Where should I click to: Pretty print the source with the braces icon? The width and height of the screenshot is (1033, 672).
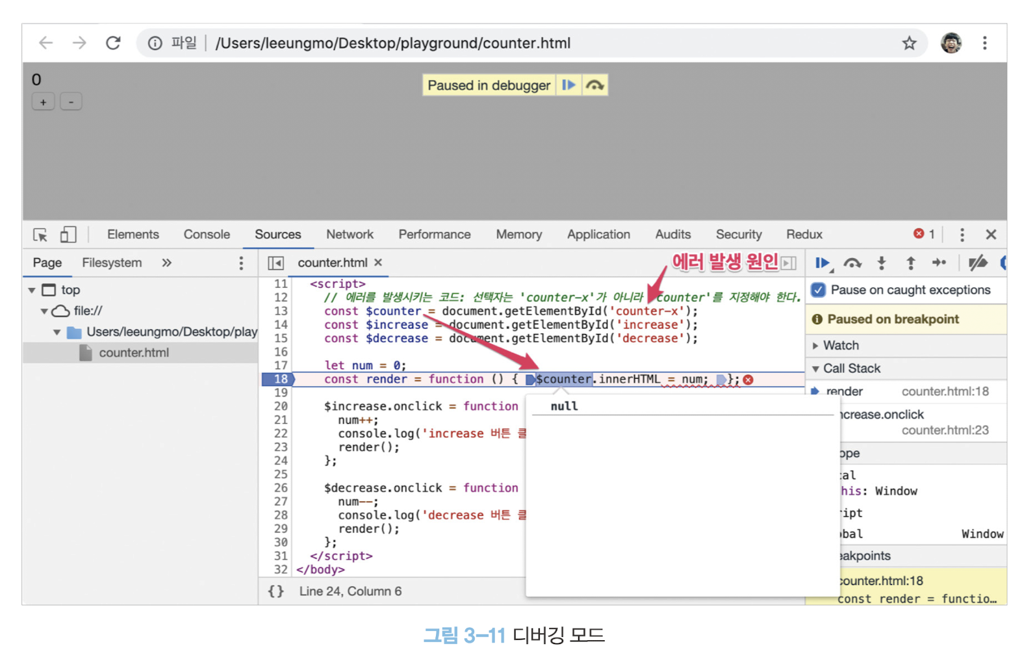pos(276,591)
